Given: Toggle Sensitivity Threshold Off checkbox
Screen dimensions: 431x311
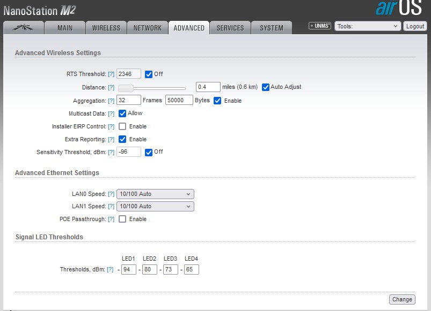Looking at the screenshot, I should pos(149,152).
